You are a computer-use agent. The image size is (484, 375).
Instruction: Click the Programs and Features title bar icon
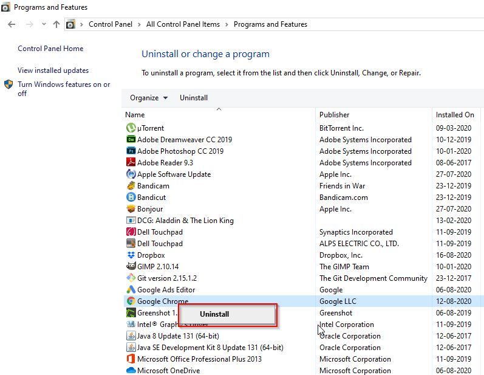click(x=5, y=7)
